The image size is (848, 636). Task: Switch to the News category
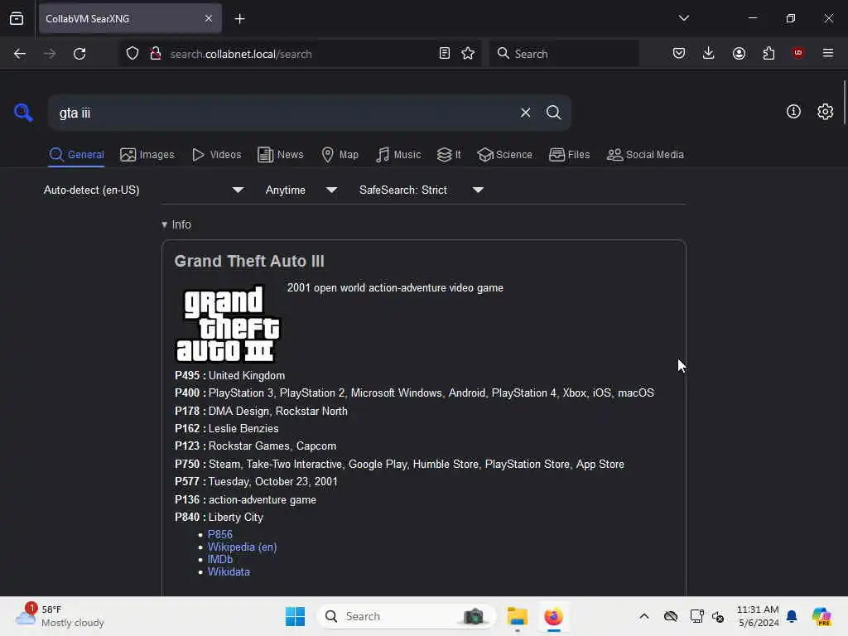[280, 155]
